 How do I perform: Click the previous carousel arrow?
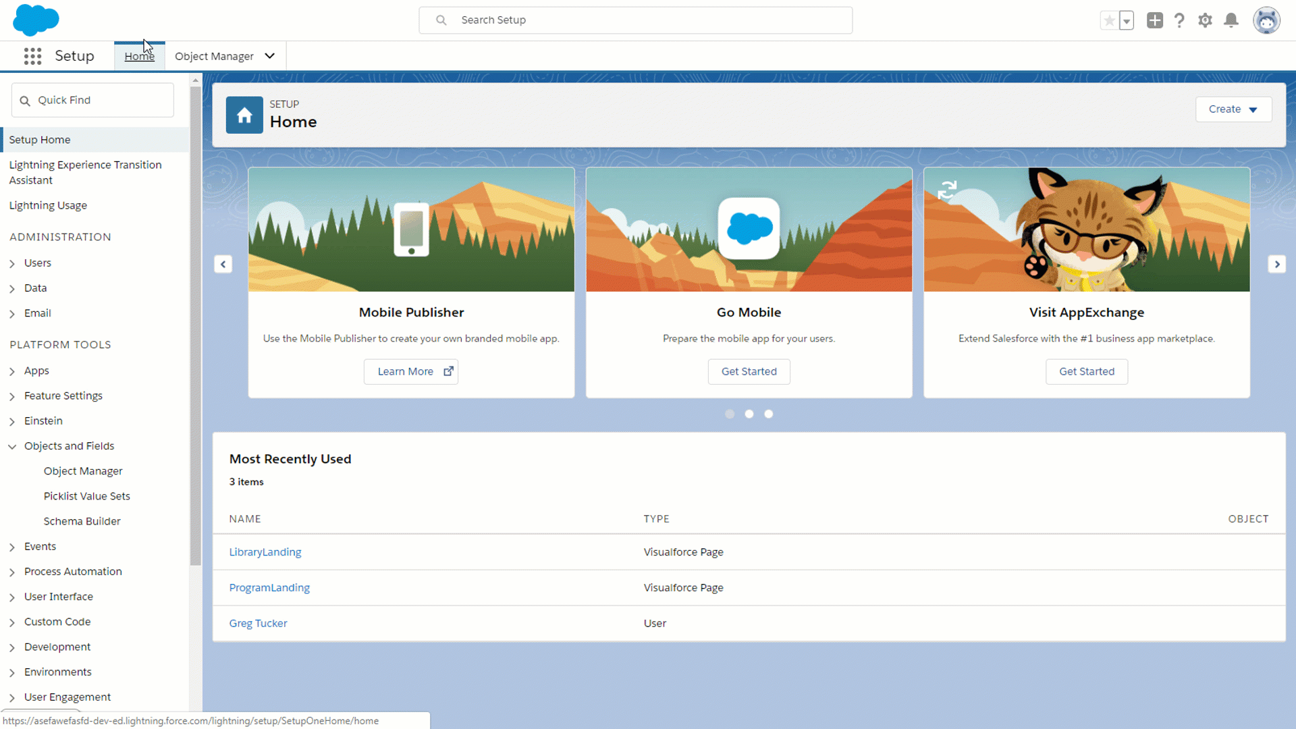(223, 264)
